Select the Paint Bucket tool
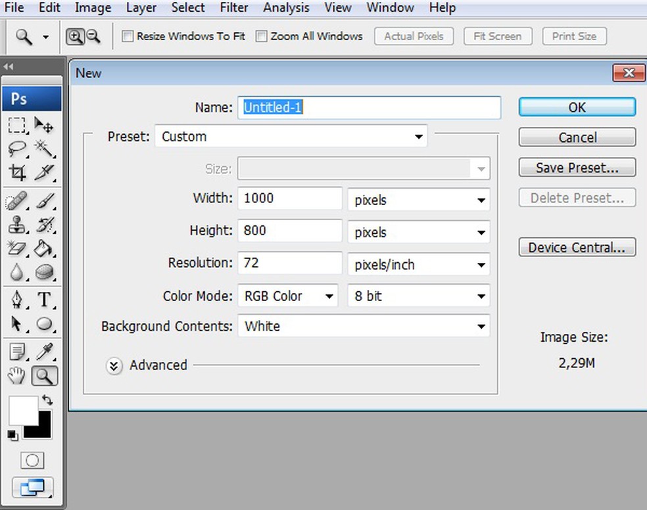The height and width of the screenshot is (510, 647). 44,248
